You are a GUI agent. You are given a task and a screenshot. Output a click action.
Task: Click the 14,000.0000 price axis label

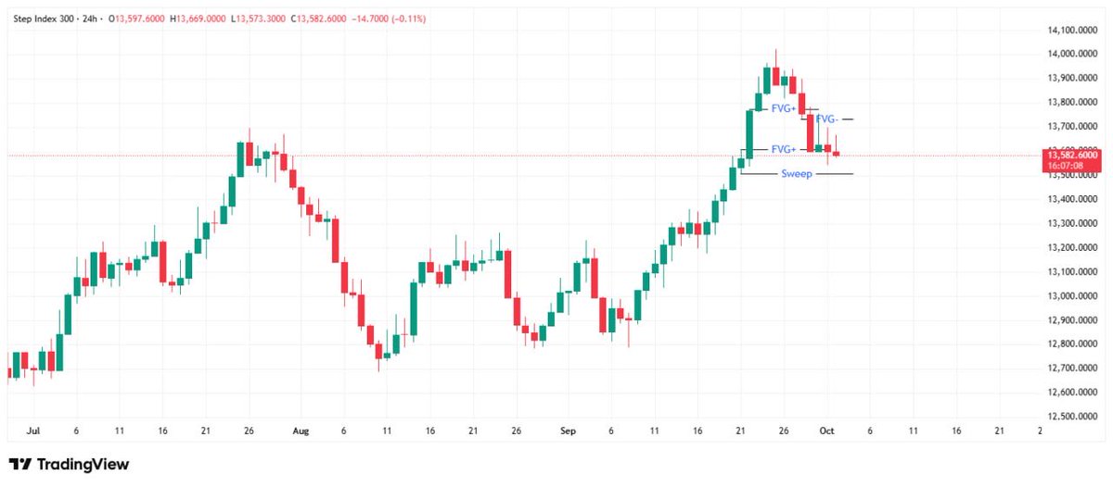[1073, 54]
